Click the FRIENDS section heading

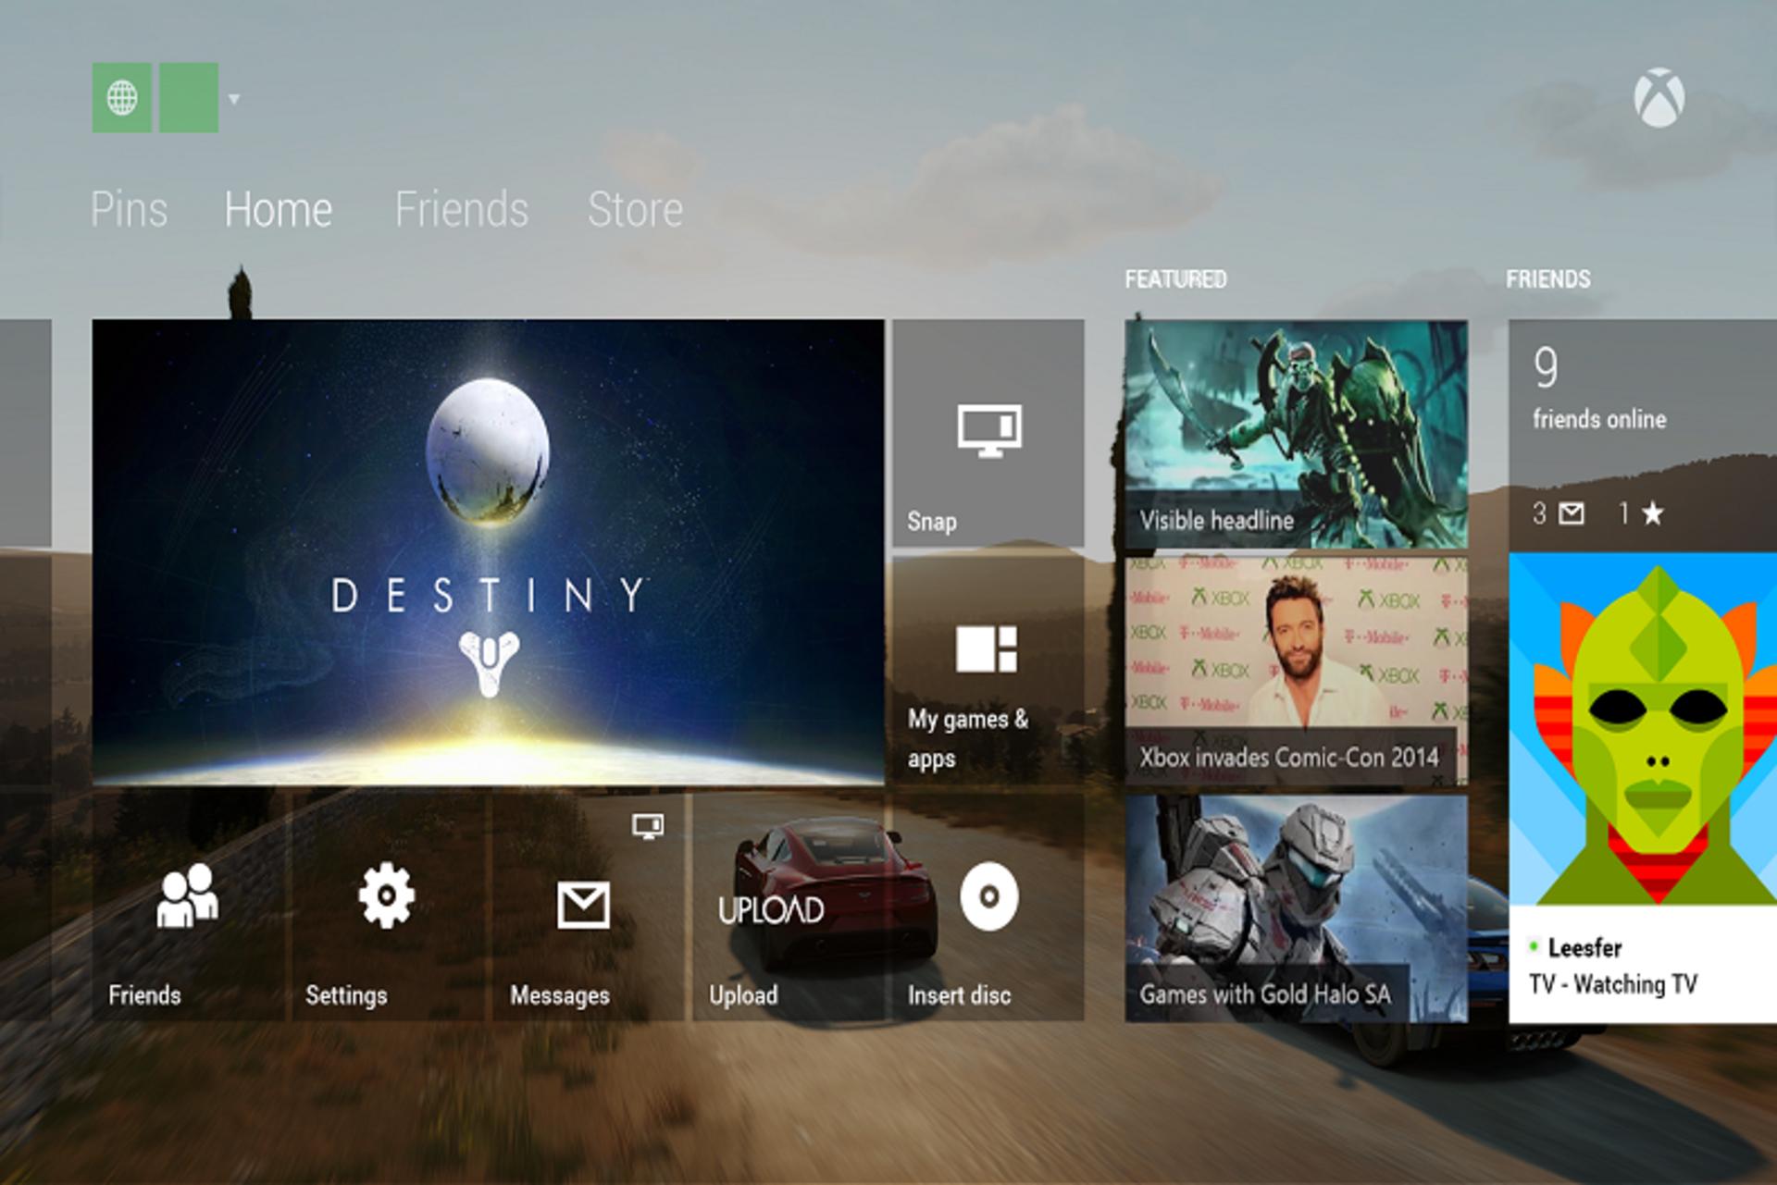point(1547,279)
